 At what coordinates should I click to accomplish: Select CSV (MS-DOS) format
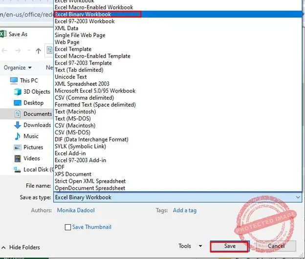coord(177,132)
